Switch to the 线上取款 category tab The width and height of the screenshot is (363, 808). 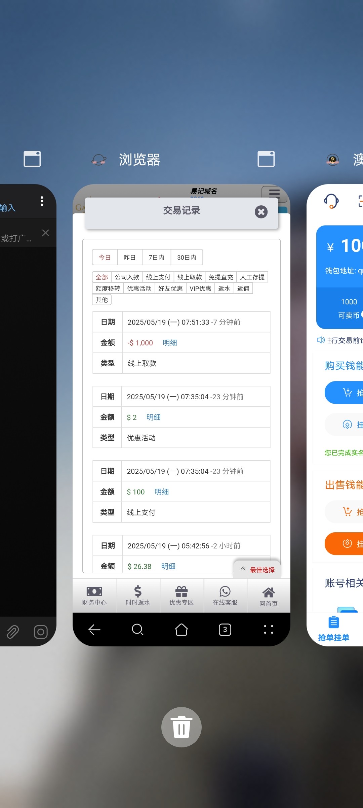(190, 277)
